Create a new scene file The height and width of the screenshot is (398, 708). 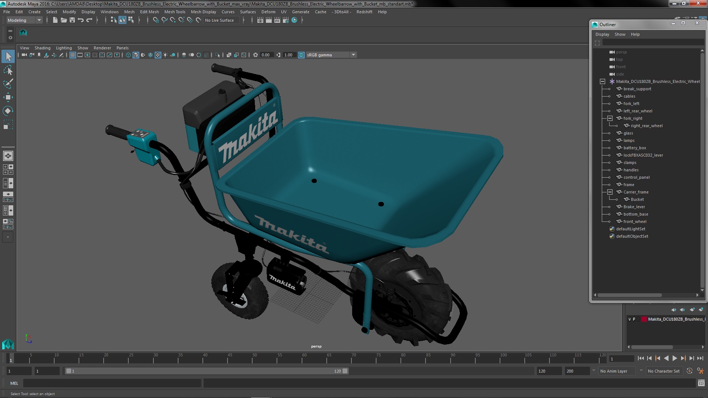tap(55, 20)
